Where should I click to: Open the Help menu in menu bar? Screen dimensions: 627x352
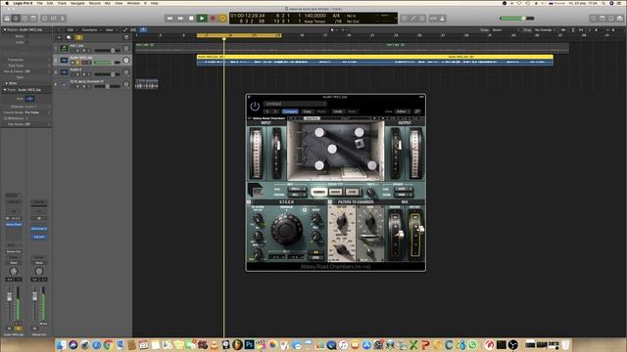155,3
